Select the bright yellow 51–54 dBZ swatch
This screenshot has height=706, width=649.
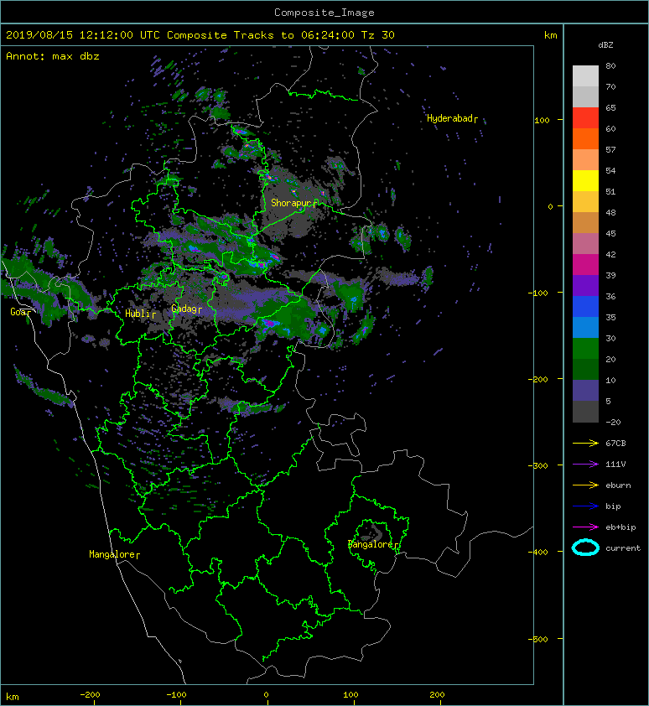585,180
